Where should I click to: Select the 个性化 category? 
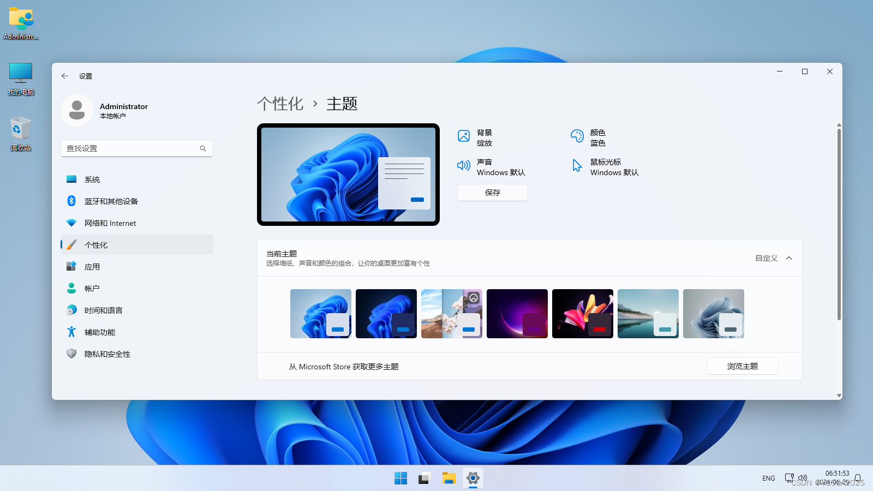tap(137, 245)
